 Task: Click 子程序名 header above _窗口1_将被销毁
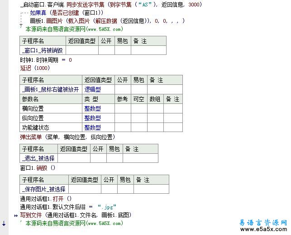(x=43, y=41)
